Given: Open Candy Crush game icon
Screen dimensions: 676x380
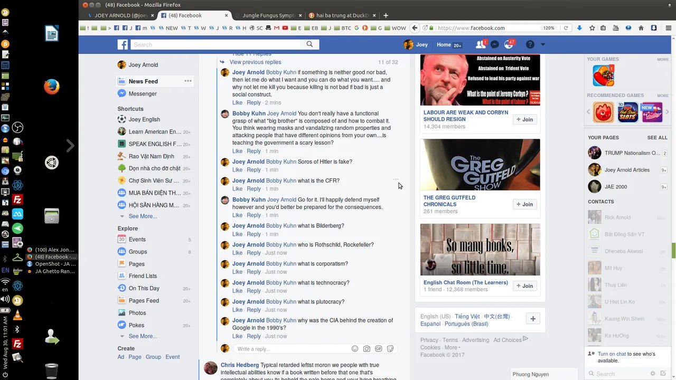Looking at the screenshot, I should (603, 75).
